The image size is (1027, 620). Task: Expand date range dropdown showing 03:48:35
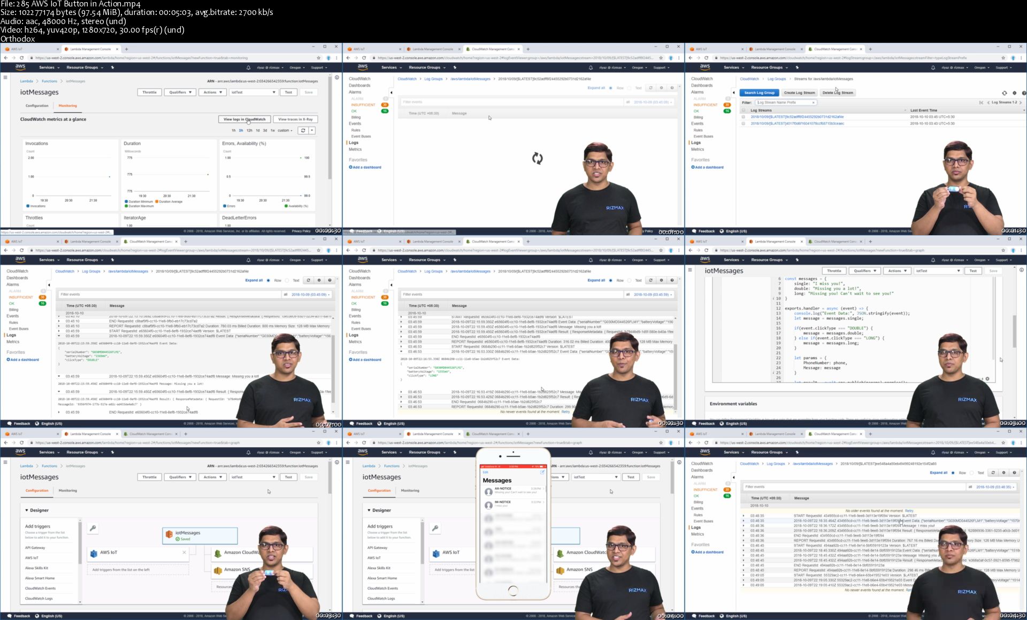coord(995,487)
